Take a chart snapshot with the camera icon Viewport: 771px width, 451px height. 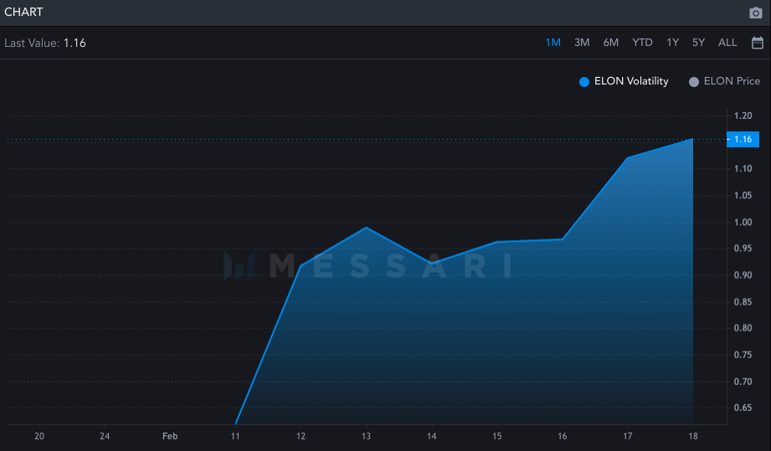(x=755, y=13)
